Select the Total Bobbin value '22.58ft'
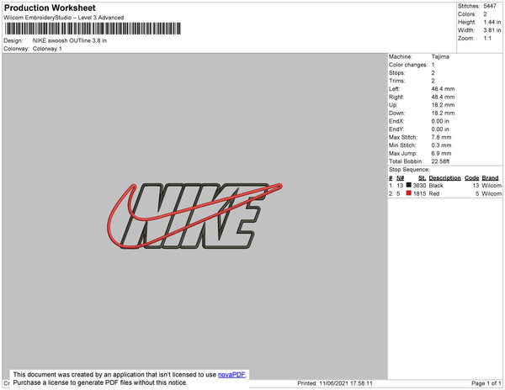The width and height of the screenshot is (505, 390). 440,161
